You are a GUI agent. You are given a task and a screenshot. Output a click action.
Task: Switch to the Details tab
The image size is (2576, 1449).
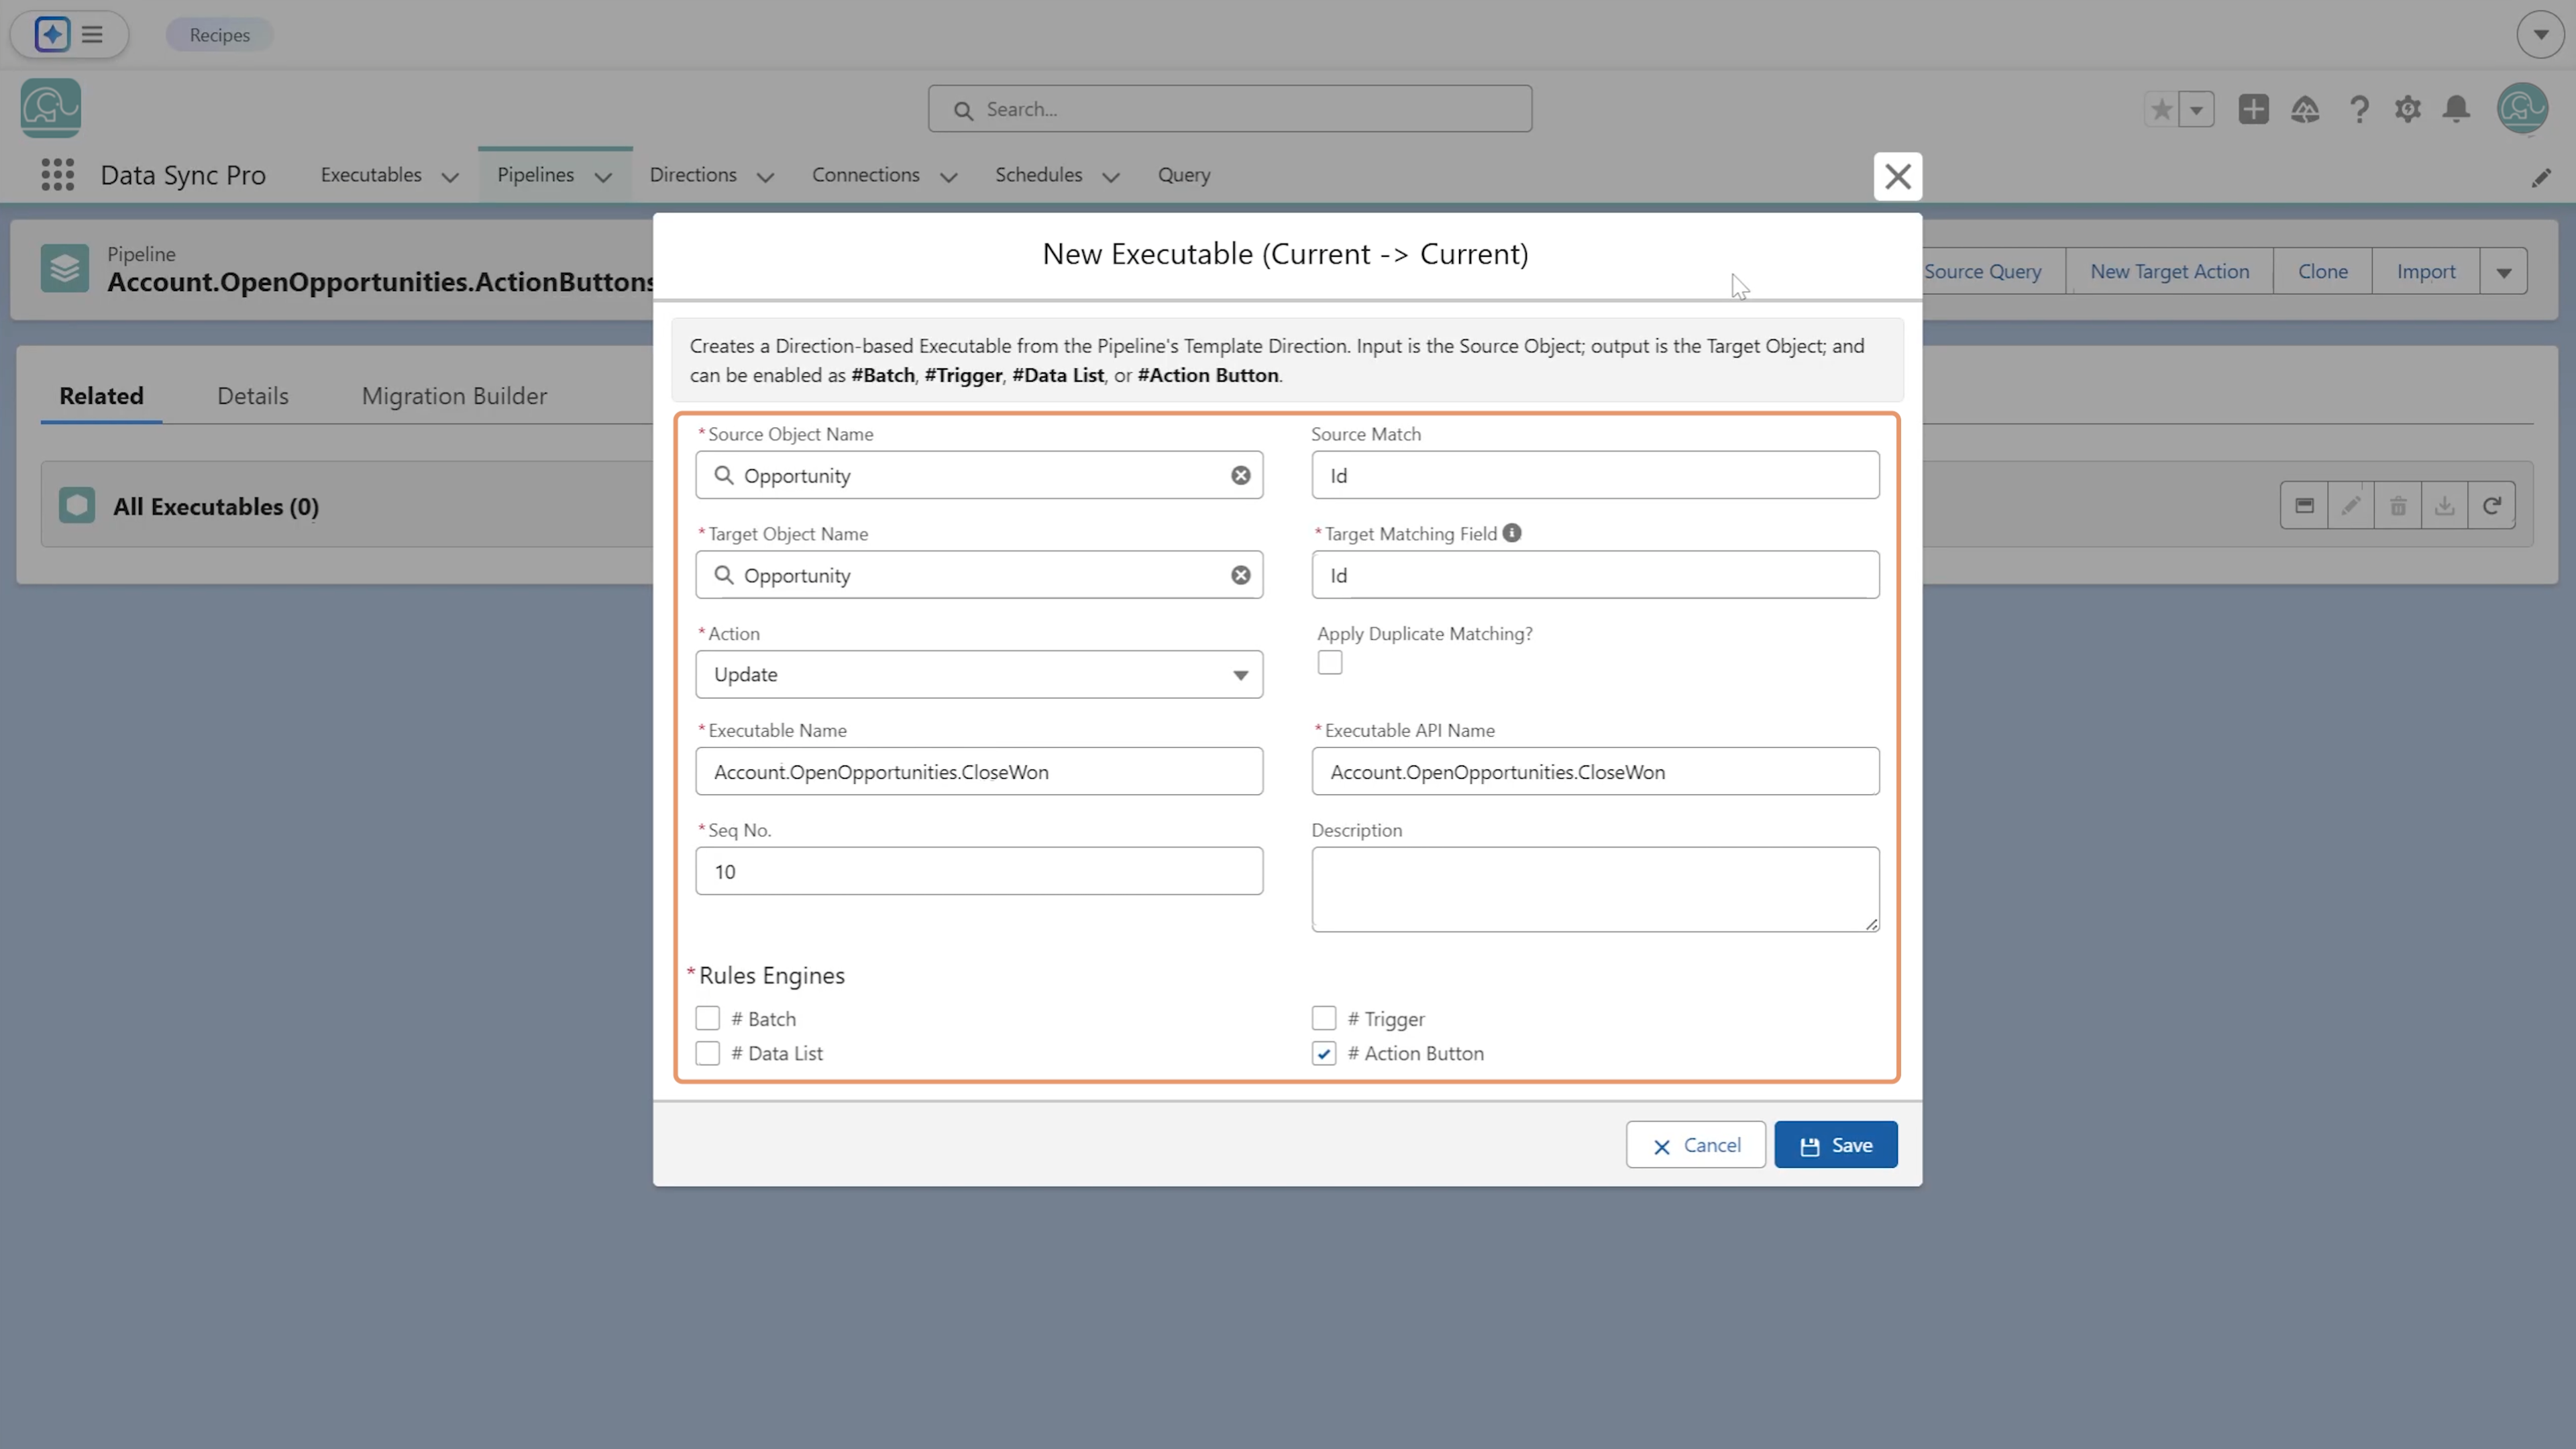click(253, 396)
